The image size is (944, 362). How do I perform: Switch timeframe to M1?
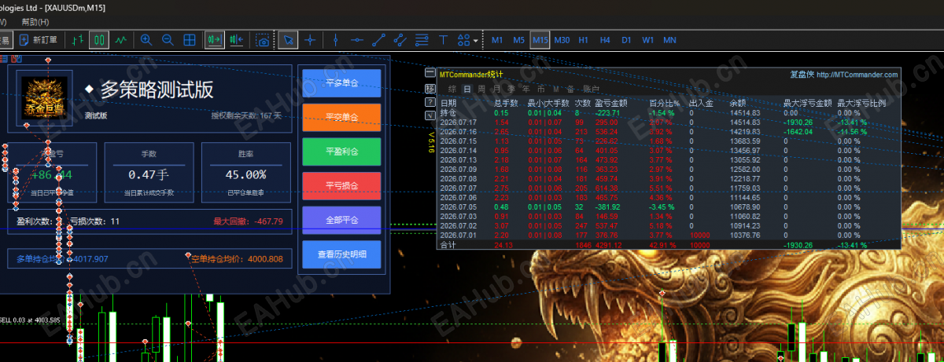point(497,39)
